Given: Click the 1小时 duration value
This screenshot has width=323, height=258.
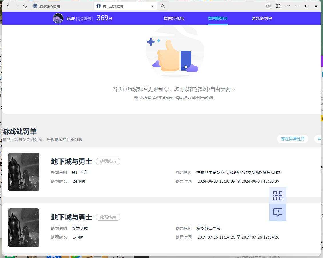Looking at the screenshot, I should pyautogui.click(x=78, y=237).
